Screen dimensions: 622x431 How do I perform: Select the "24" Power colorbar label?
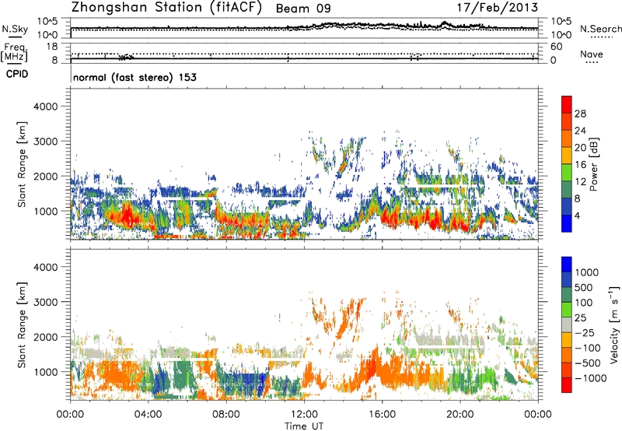[x=580, y=131]
